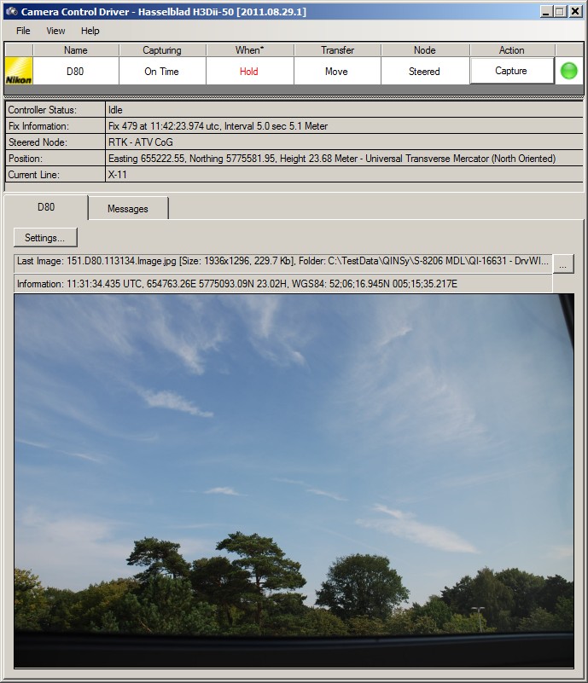588x683 pixels.
Task: Open the Help menu
Action: tap(90, 31)
